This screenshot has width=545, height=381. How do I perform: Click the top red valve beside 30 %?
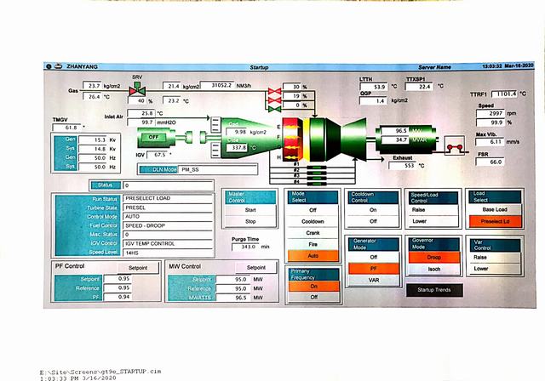(x=274, y=92)
